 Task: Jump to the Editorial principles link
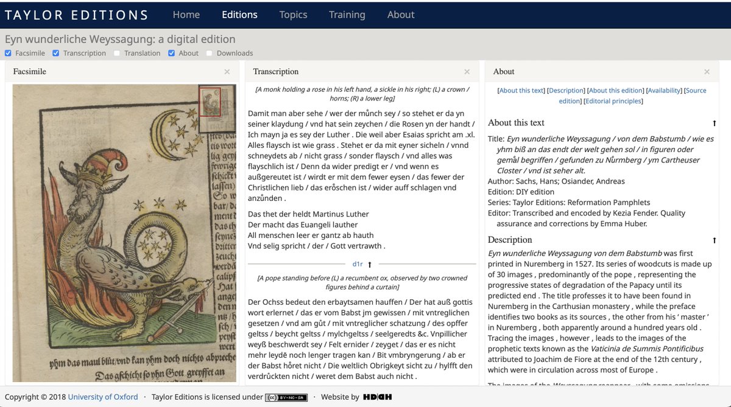click(x=613, y=102)
